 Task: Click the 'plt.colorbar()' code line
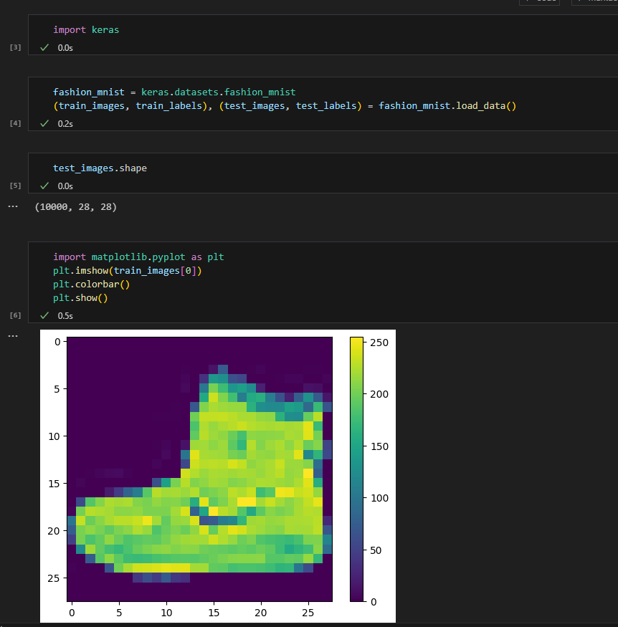(91, 284)
